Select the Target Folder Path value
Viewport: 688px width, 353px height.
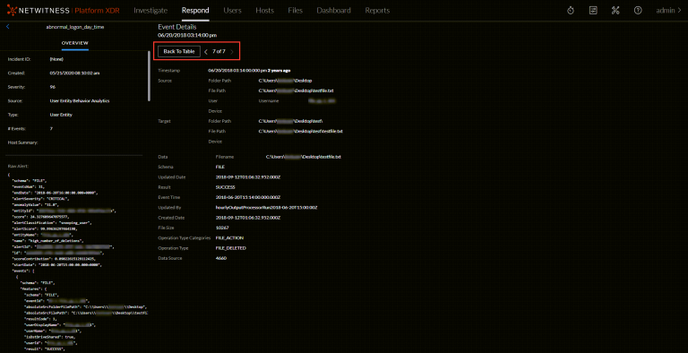coord(291,121)
